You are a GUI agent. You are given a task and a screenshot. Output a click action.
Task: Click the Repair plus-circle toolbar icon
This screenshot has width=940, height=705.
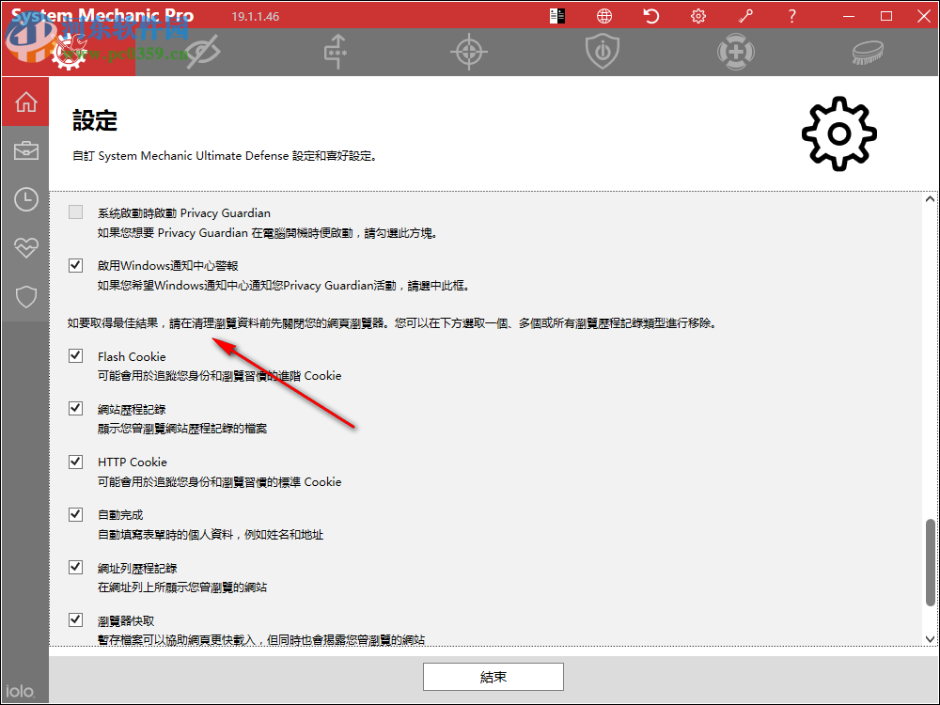[x=735, y=52]
